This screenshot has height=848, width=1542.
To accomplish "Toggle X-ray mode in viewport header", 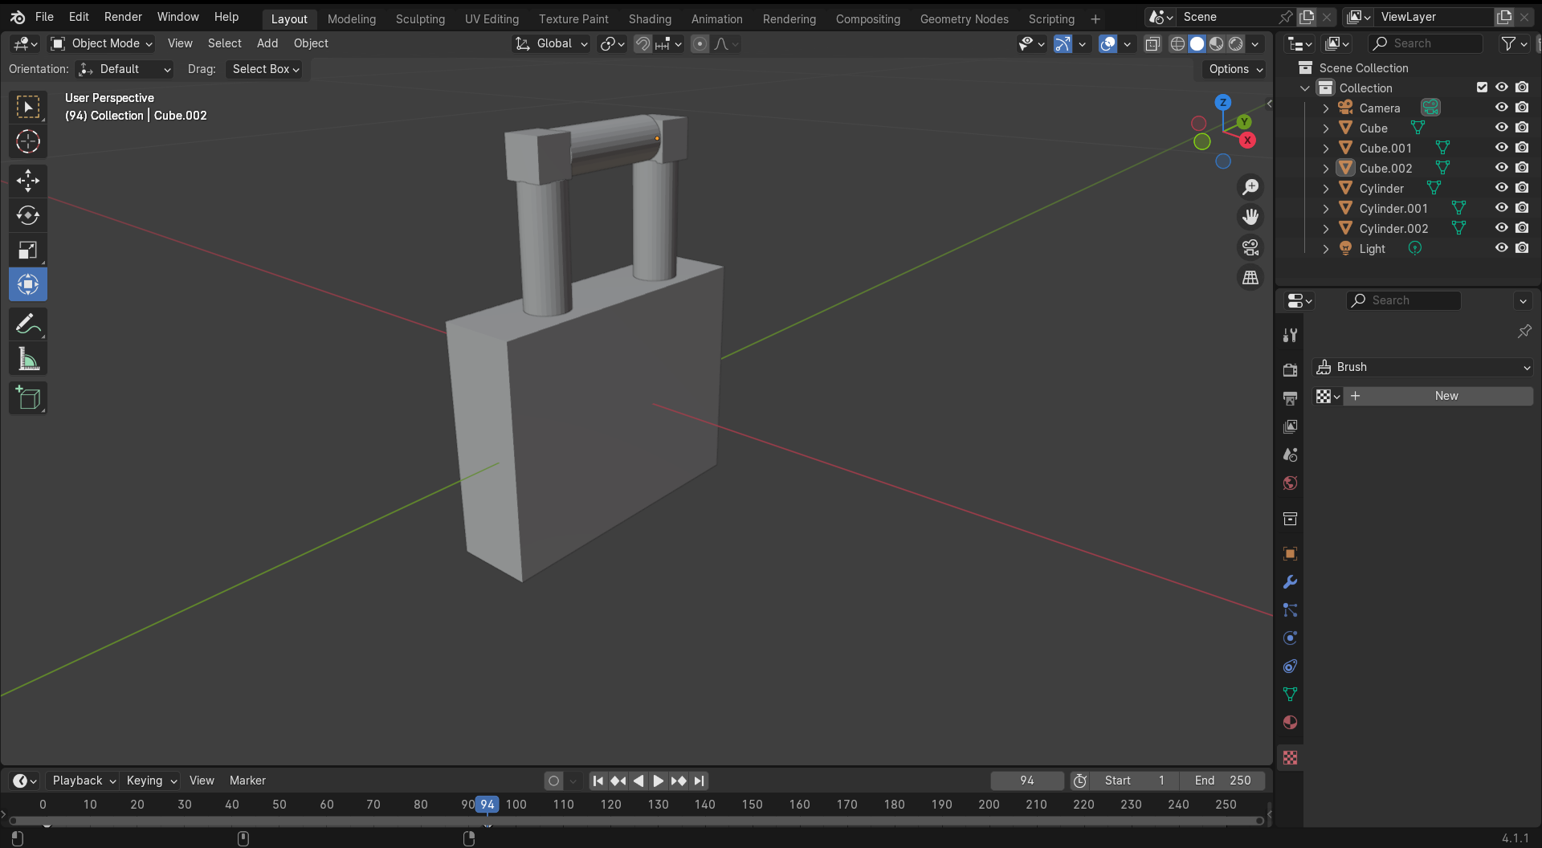I will [1152, 44].
